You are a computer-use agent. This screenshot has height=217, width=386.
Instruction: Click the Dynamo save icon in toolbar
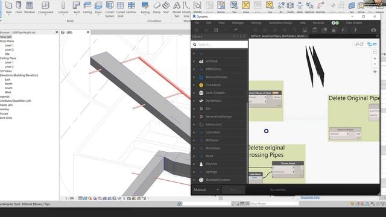(x=216, y=30)
